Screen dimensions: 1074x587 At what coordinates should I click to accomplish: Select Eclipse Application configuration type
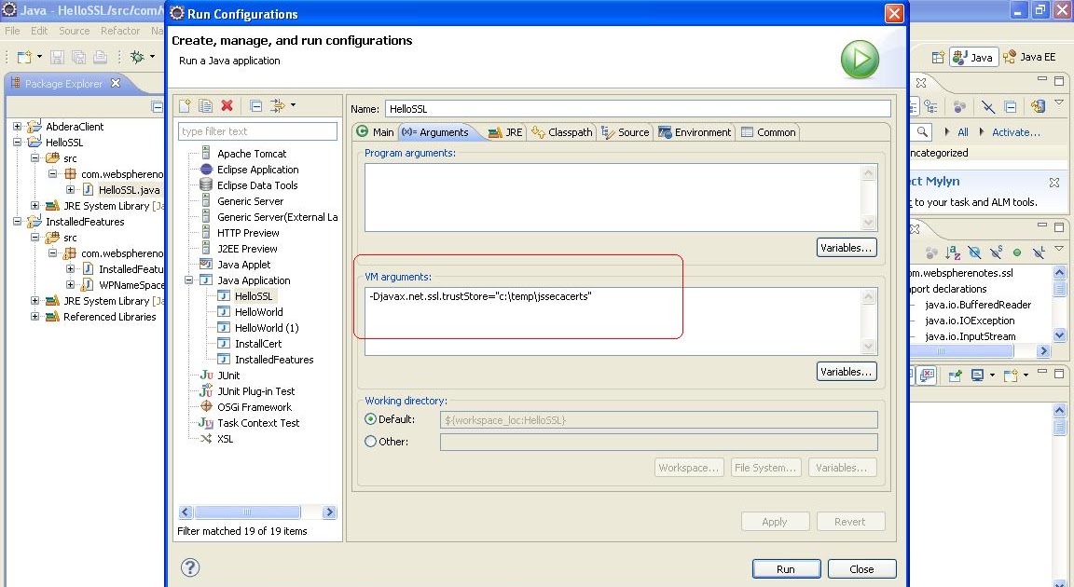click(257, 170)
